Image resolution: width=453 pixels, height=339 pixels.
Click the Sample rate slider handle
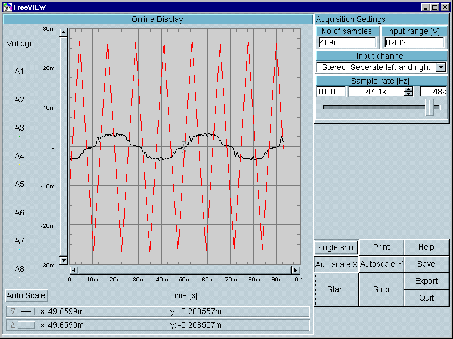click(430, 107)
